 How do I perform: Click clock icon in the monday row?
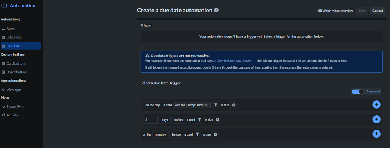point(215,134)
